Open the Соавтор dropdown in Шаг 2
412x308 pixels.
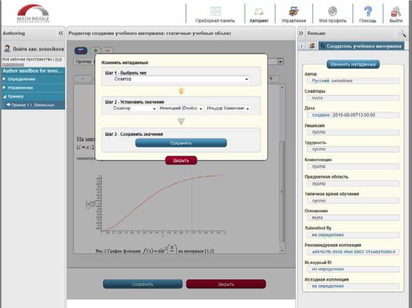(134, 109)
